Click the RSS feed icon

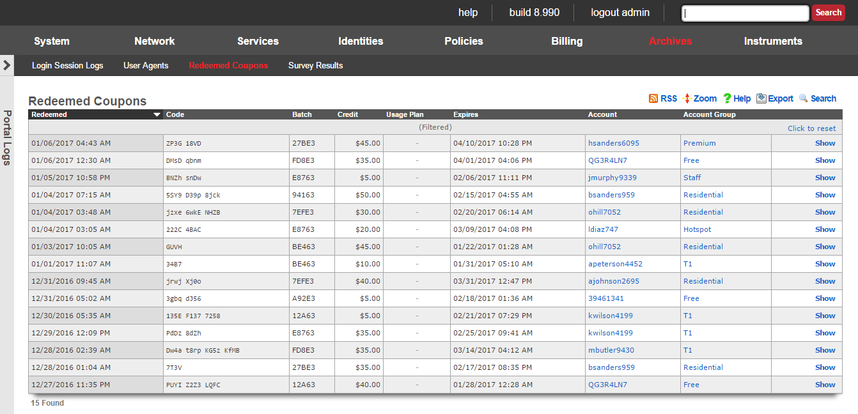pyautogui.click(x=653, y=98)
